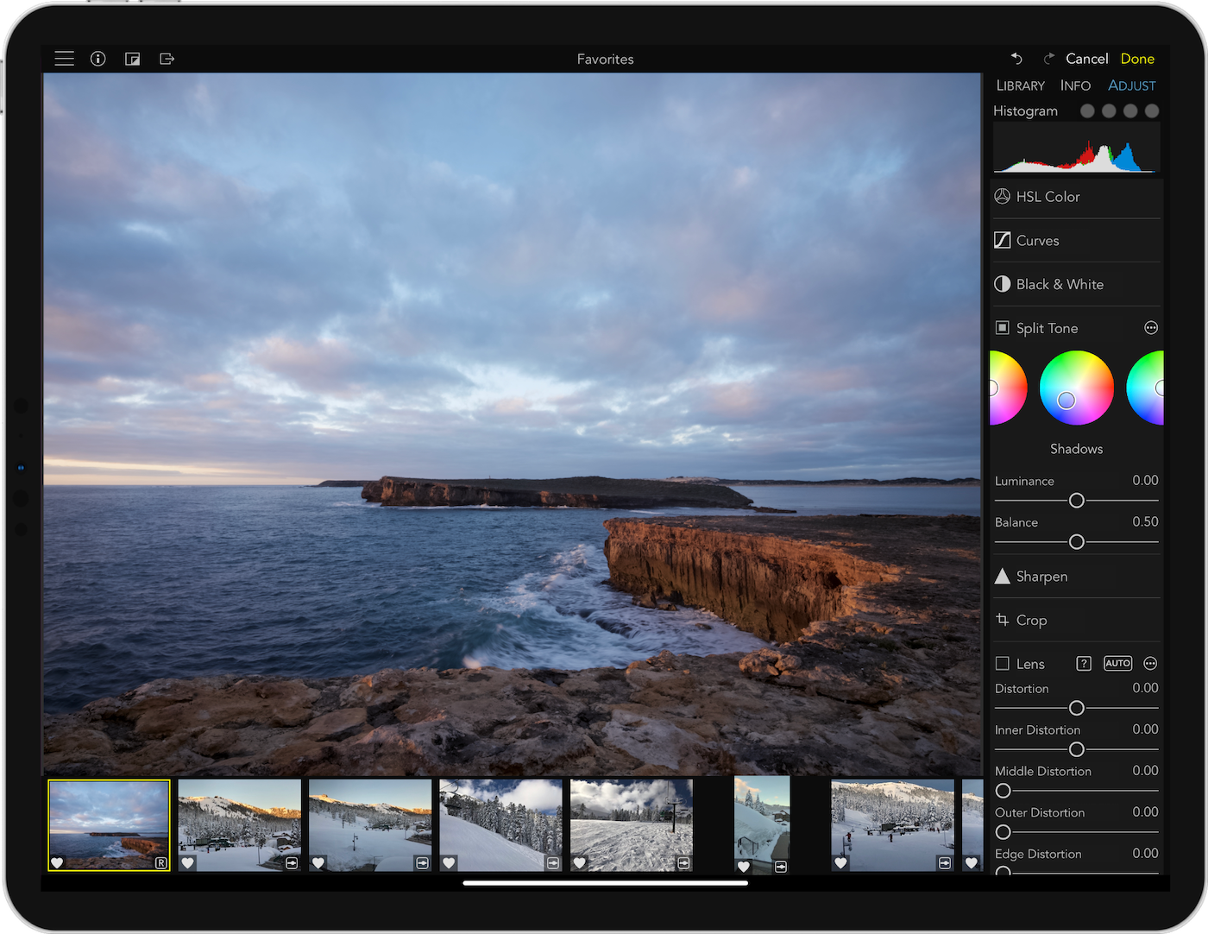
Task: Open the hamburger menu in the top bar
Action: tap(64, 59)
